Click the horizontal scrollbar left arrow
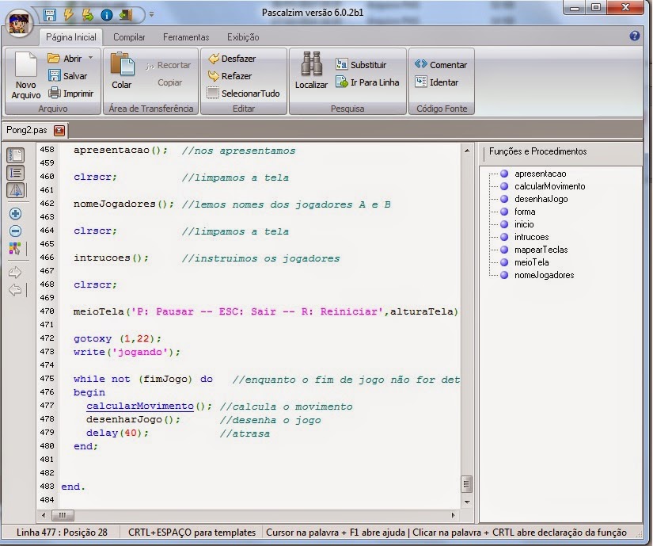 coord(44,515)
